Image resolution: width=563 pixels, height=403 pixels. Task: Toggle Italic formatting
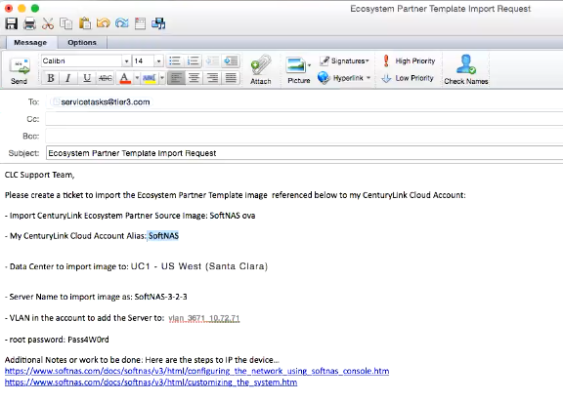click(68, 78)
